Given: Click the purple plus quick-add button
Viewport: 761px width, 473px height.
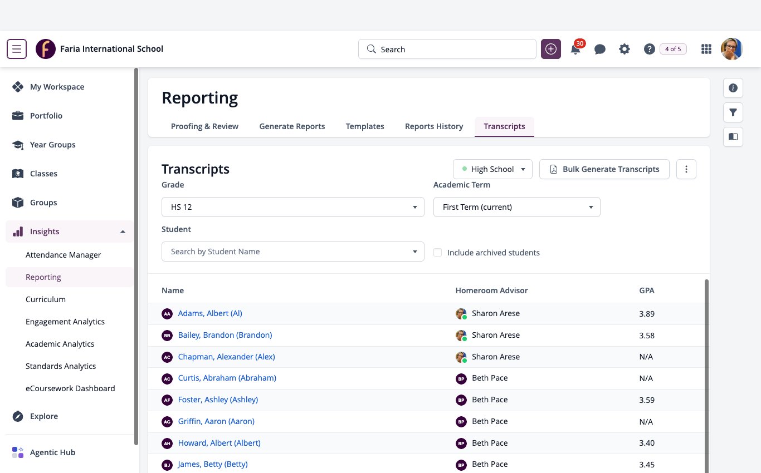Looking at the screenshot, I should [551, 49].
